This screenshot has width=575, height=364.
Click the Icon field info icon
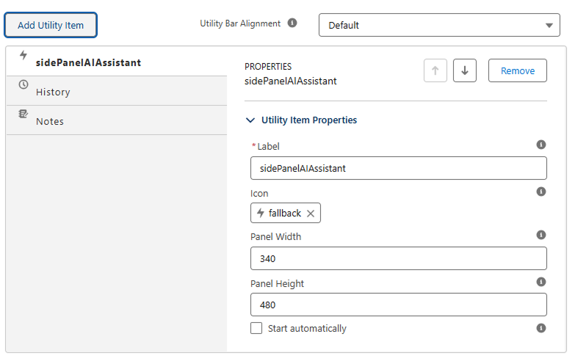541,192
